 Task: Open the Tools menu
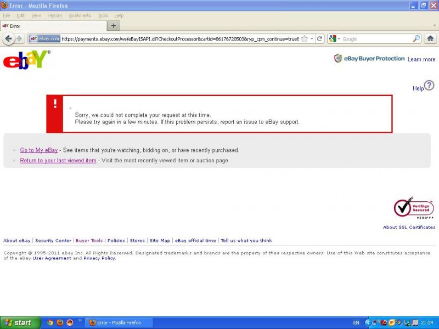coord(103,15)
